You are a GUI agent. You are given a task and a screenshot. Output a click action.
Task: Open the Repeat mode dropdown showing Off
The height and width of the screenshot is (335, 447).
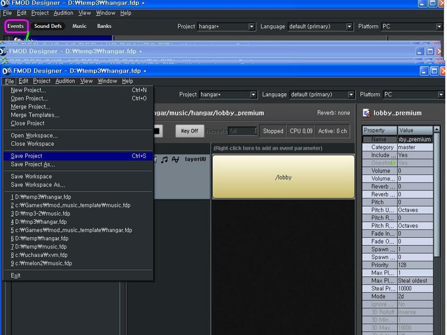[242, 131]
